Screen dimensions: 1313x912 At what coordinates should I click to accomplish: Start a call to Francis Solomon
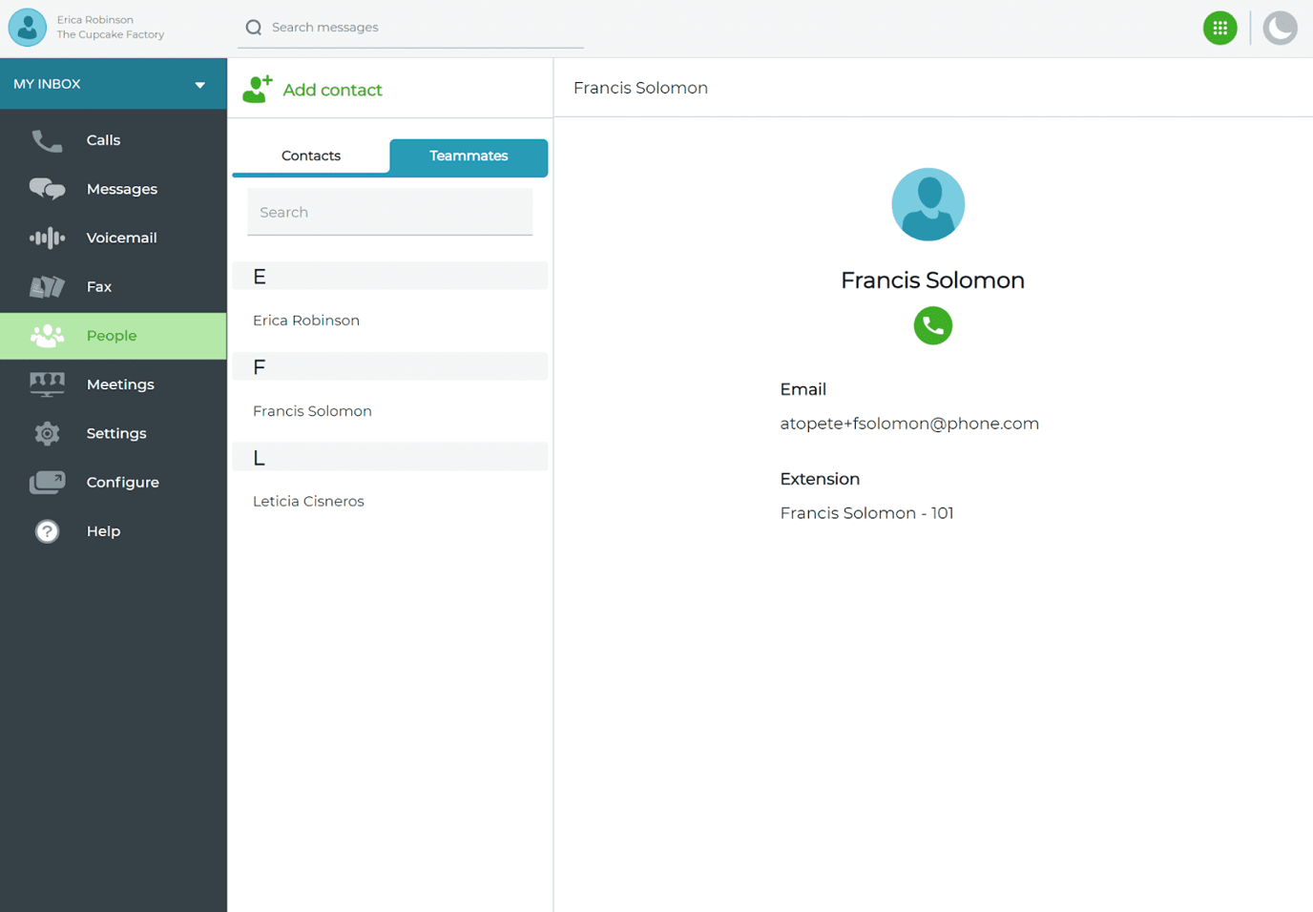pos(932,325)
